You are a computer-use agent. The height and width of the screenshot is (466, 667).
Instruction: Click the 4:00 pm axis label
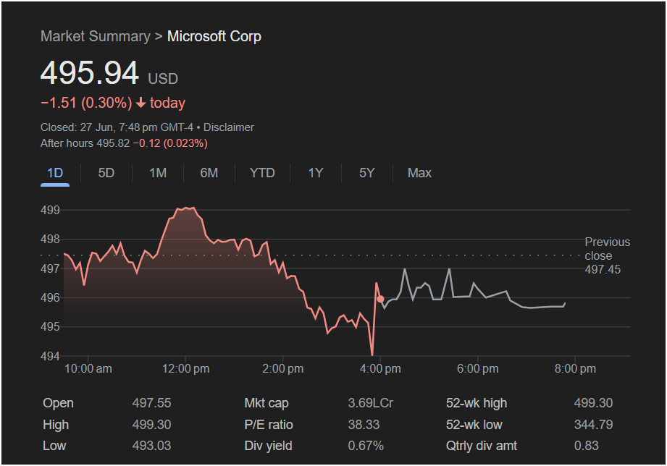tap(380, 368)
